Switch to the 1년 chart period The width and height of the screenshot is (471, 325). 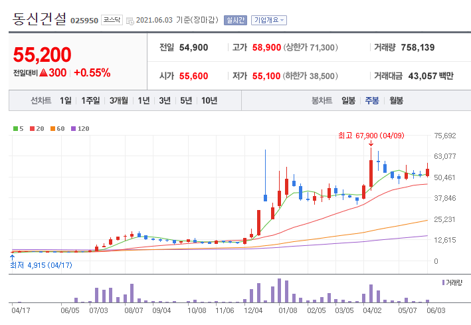(143, 100)
